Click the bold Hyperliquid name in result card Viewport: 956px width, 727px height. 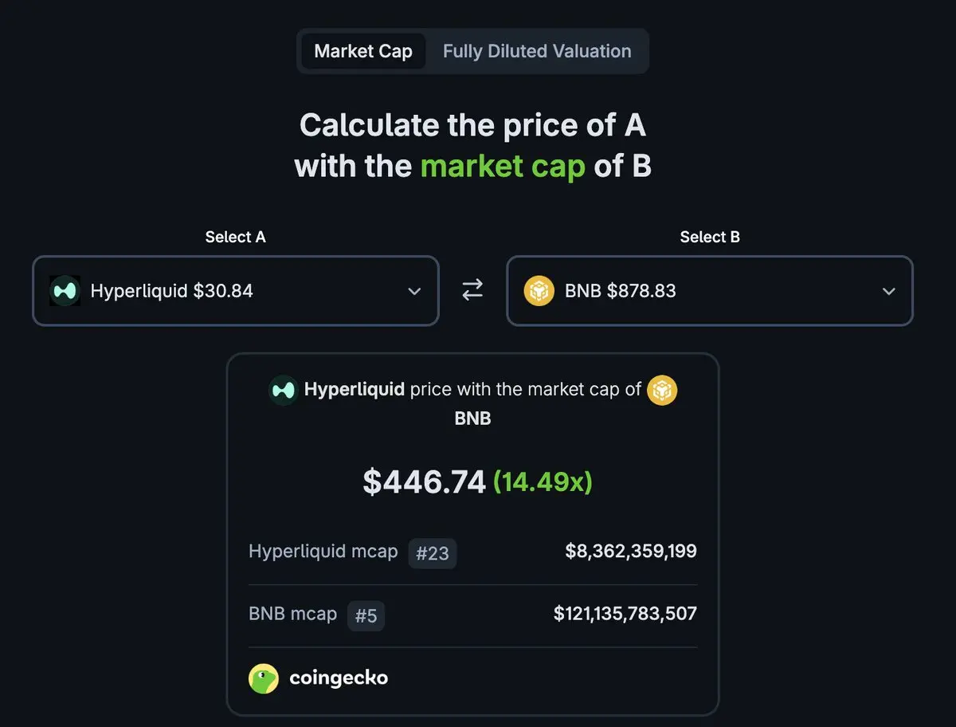click(x=354, y=390)
